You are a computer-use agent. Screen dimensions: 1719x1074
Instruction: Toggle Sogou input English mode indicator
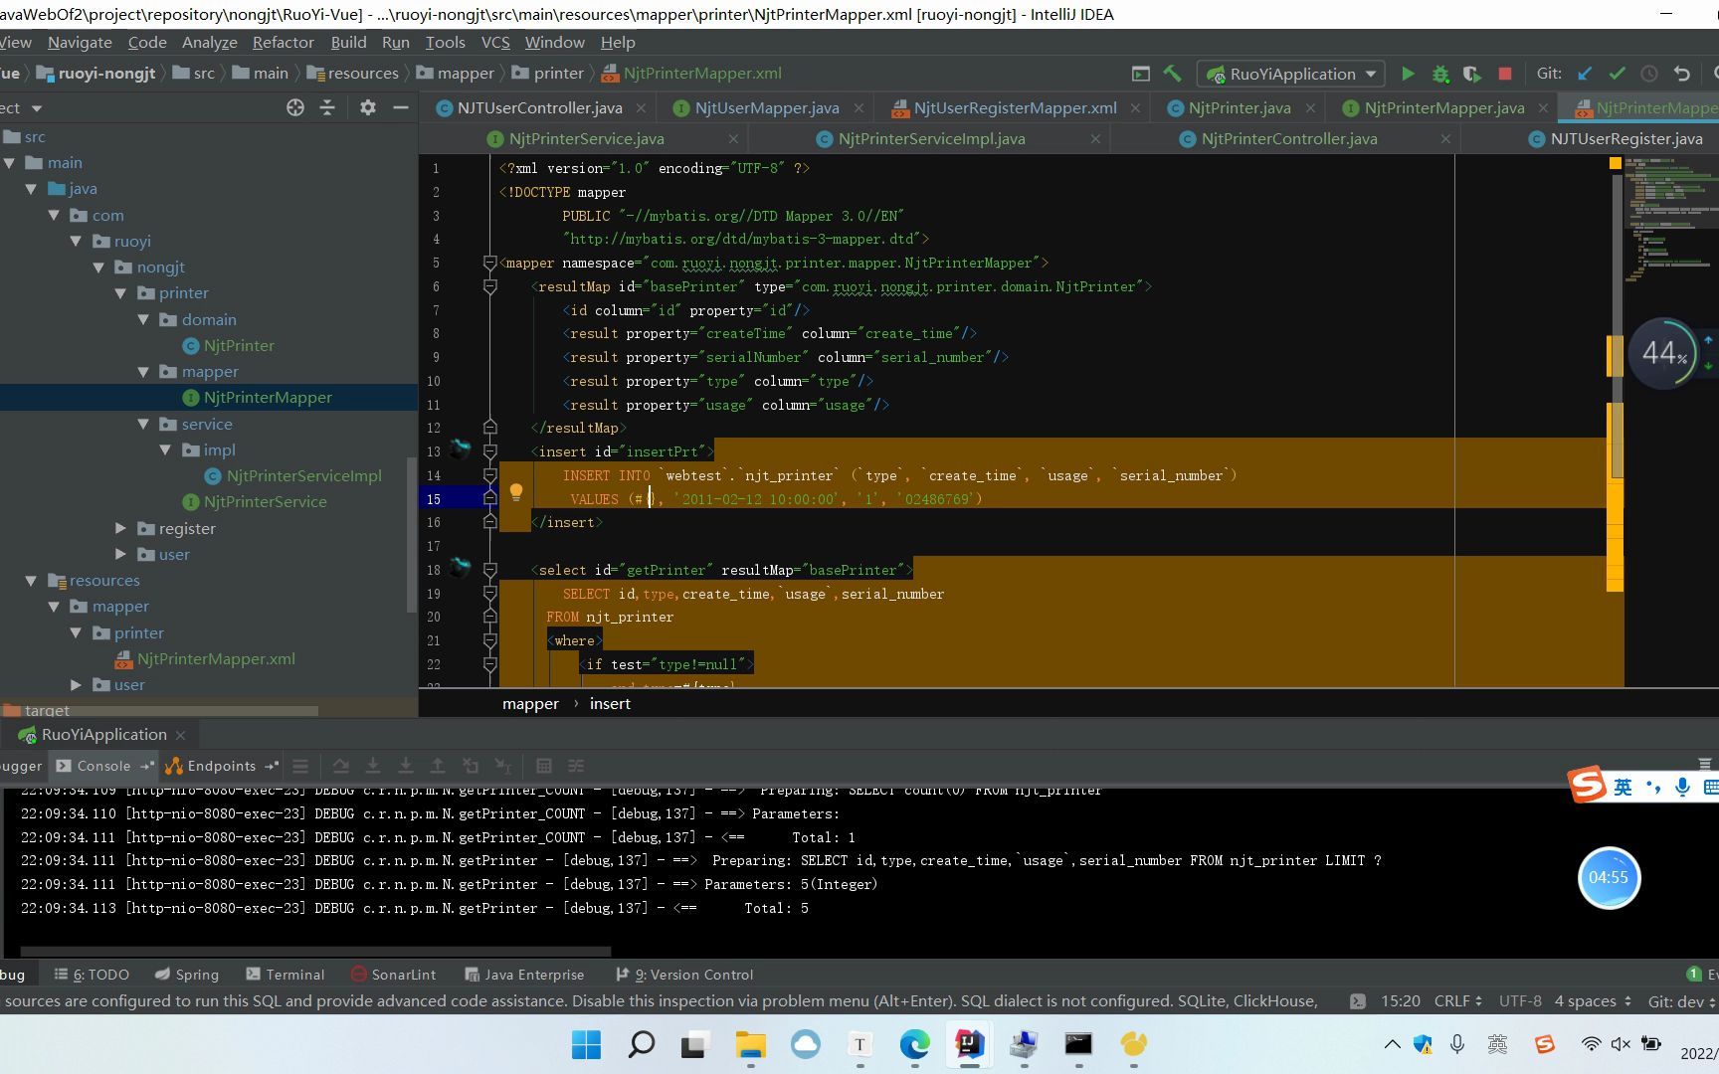point(1623,787)
